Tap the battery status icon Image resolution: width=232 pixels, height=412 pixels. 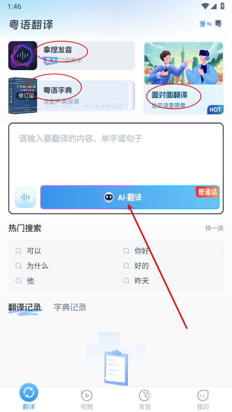222,6
